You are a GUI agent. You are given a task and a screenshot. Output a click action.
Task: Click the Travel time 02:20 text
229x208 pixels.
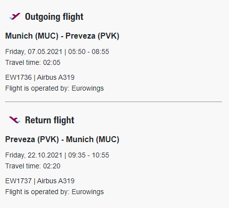pos(33,166)
